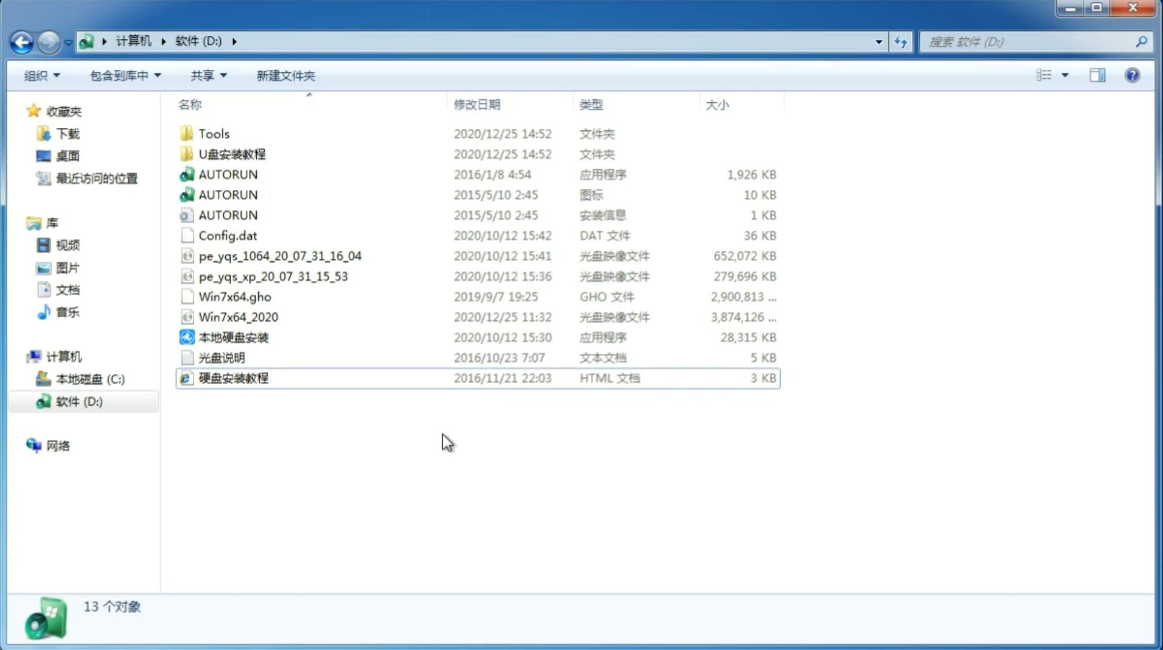Image resolution: width=1163 pixels, height=650 pixels.
Task: Launch 本地硬盘安装 application
Action: point(233,337)
